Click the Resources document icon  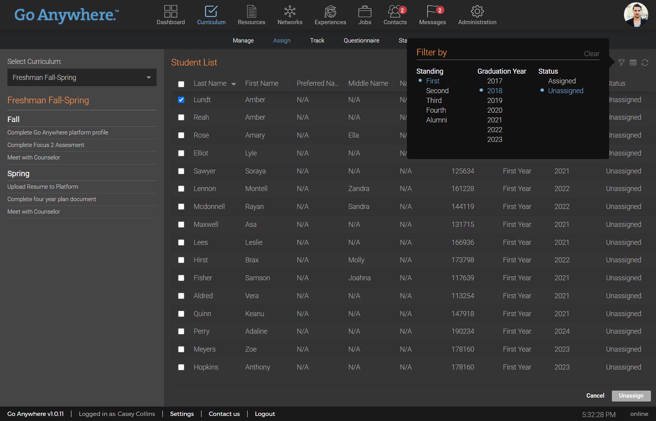[x=251, y=11]
